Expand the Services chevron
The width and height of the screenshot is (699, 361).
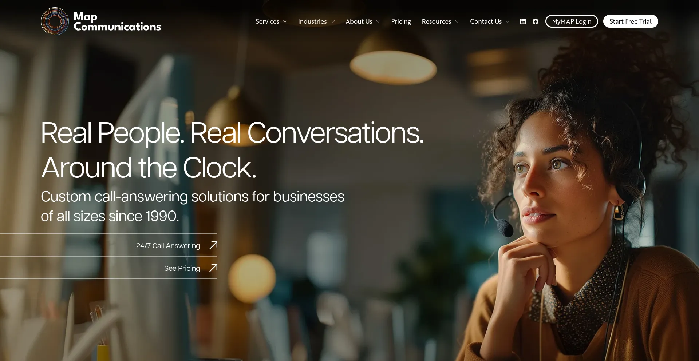(285, 21)
